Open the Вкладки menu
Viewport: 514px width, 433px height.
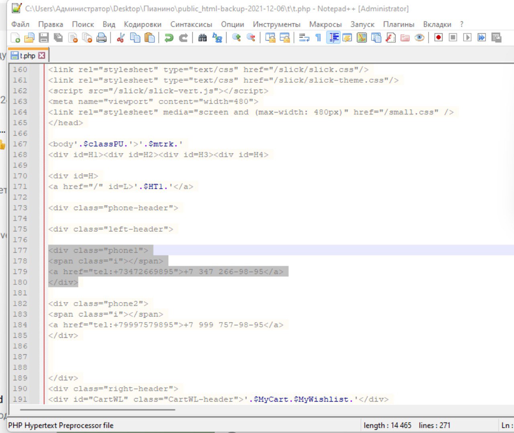point(437,25)
